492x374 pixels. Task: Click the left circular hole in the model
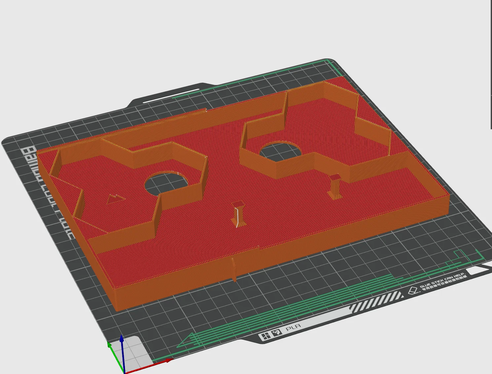click(x=166, y=183)
